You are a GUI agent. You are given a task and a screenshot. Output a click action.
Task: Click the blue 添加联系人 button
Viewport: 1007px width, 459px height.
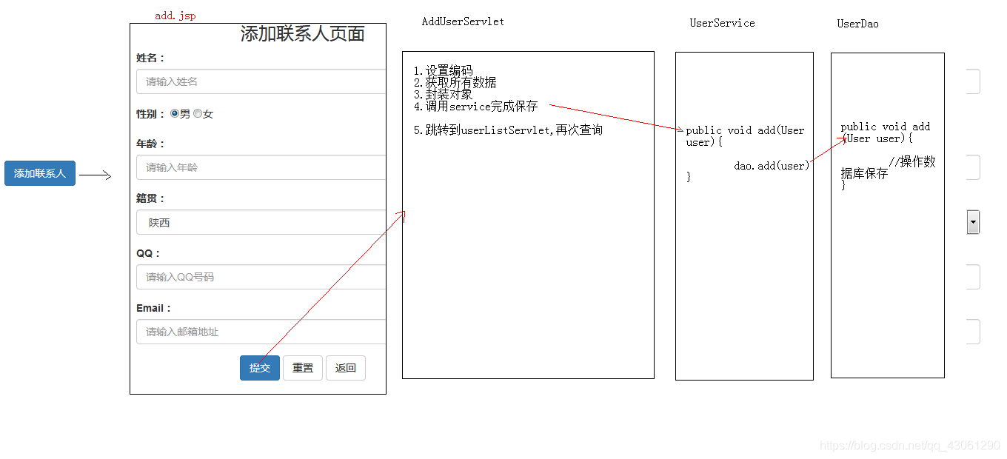pos(39,172)
